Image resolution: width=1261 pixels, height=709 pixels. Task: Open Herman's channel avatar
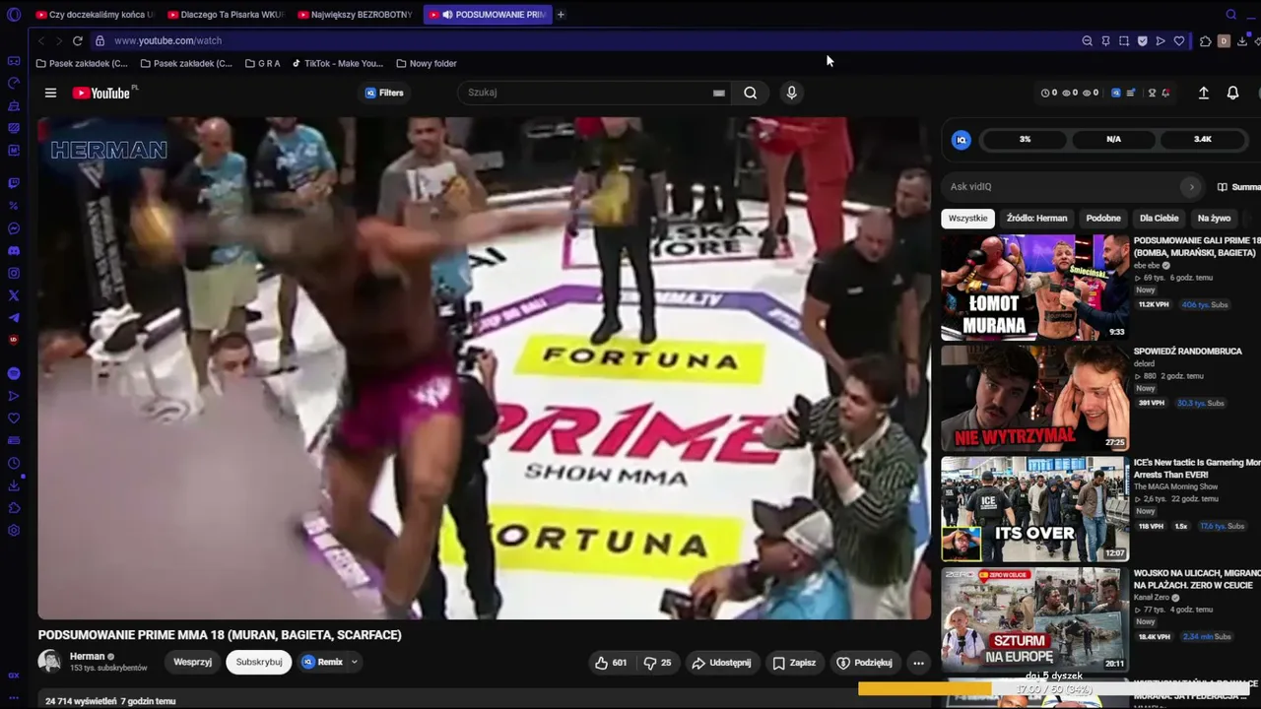tap(49, 662)
